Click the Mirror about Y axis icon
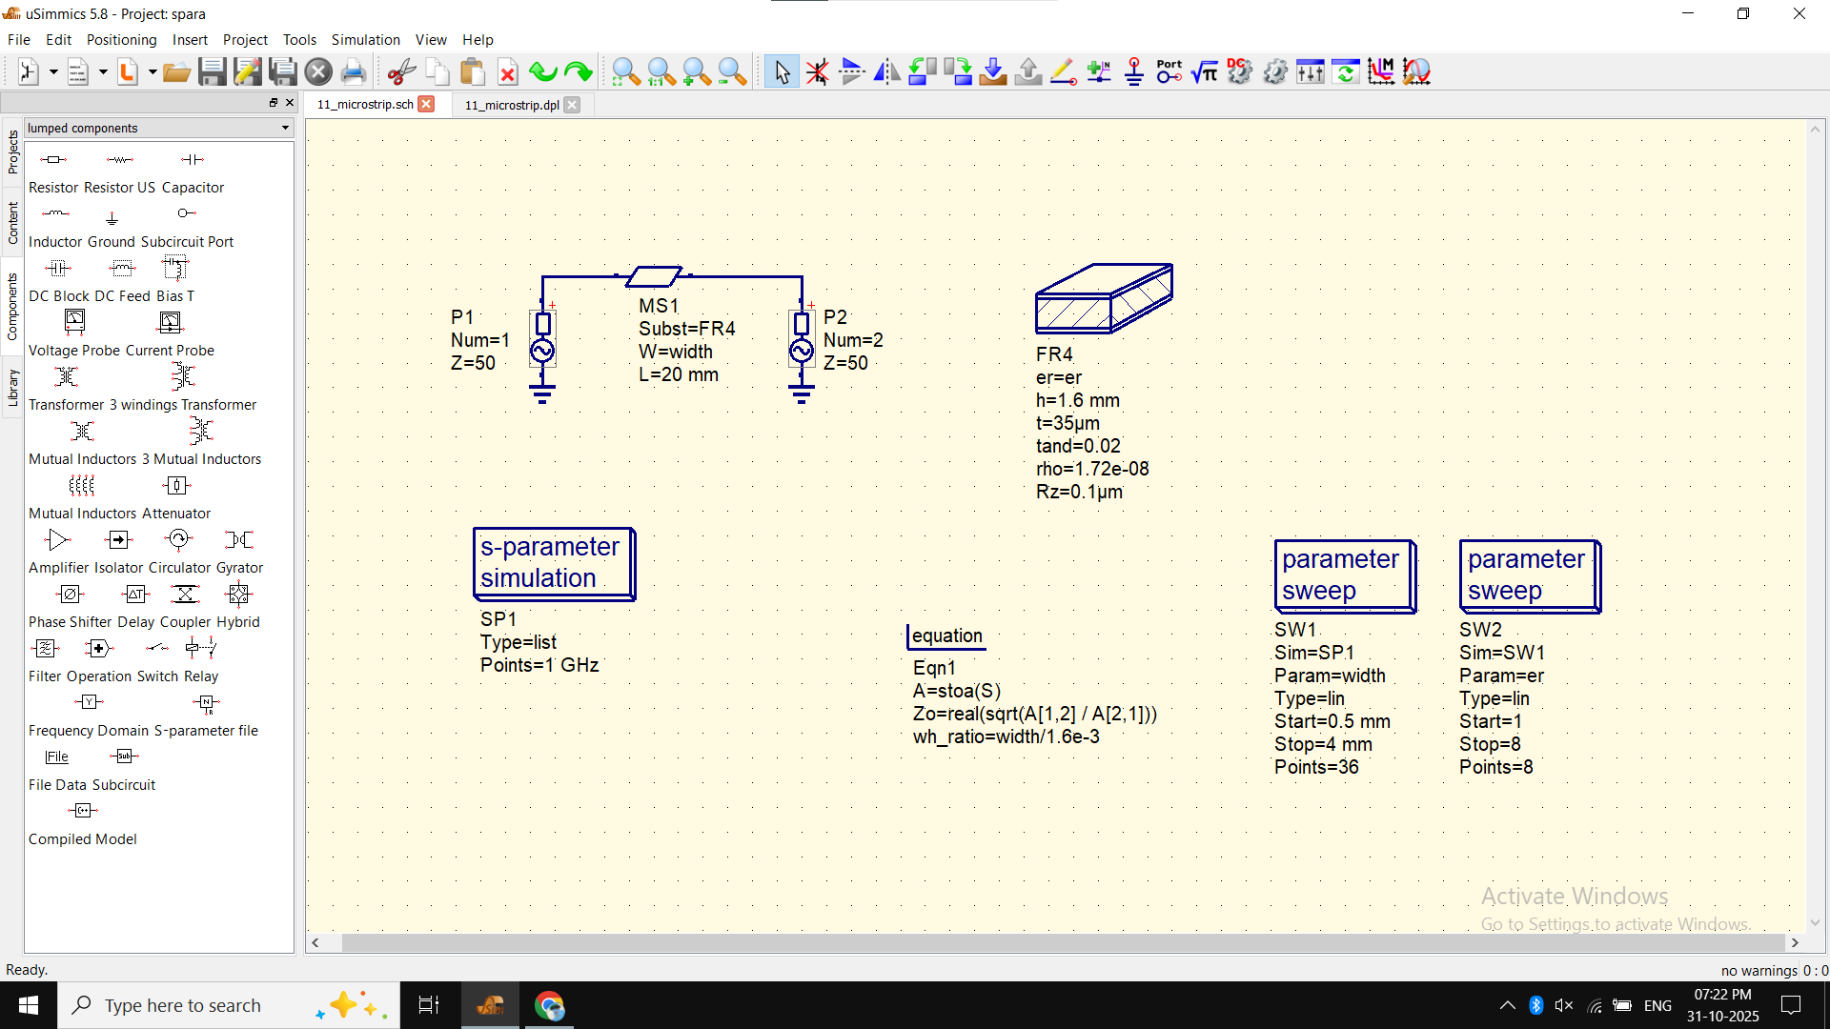The image size is (1830, 1029). coord(886,71)
